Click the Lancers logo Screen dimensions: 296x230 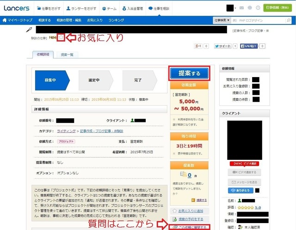pos(17,8)
